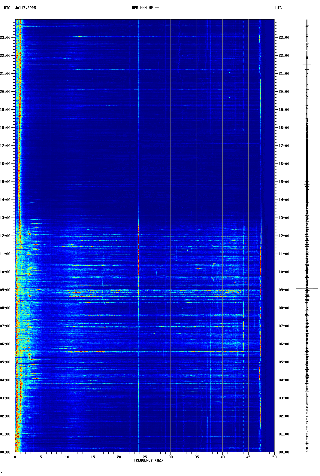Click the 10 Hz tick label on the frequency axis
The width and height of the screenshot is (320, 476).
(67, 457)
